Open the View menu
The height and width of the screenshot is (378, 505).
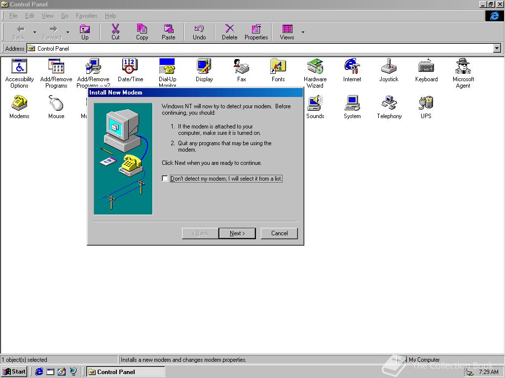[47, 16]
